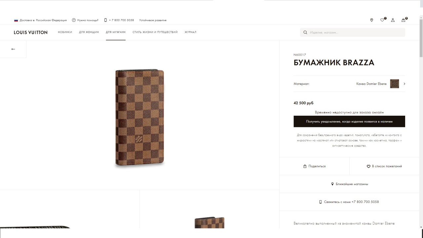Open the 'Новинки' menu
Image resolution: width=423 pixels, height=238 pixels.
[x=65, y=32]
